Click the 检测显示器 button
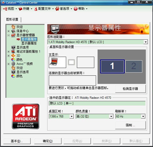 [130, 89]
